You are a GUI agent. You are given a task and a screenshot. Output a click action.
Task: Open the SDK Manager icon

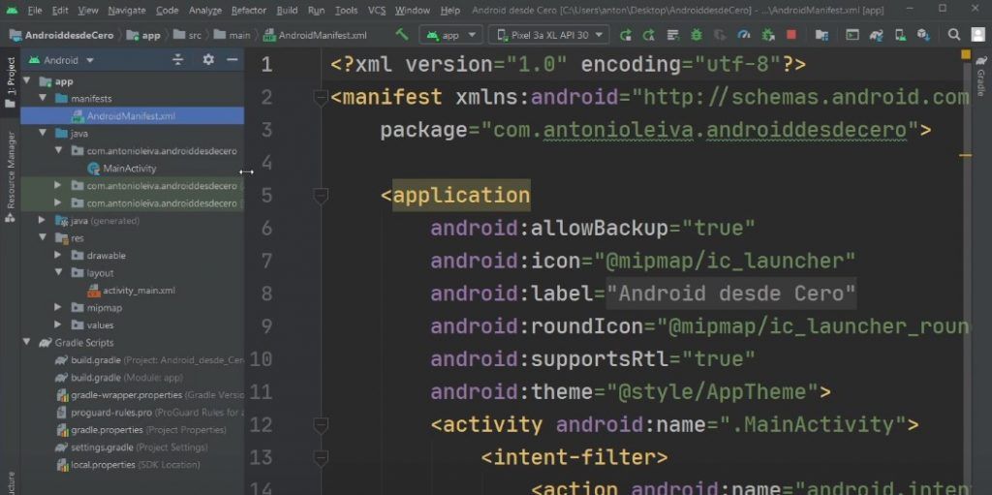tap(923, 35)
